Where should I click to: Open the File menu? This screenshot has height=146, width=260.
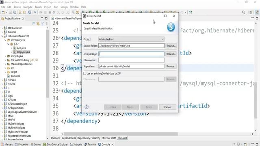(x=3, y=7)
